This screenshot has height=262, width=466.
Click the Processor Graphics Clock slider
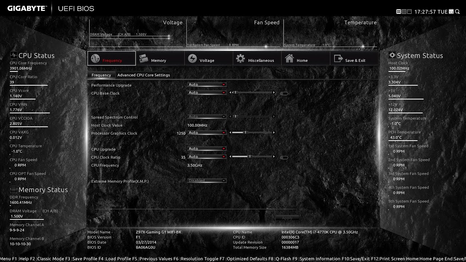coord(252,132)
